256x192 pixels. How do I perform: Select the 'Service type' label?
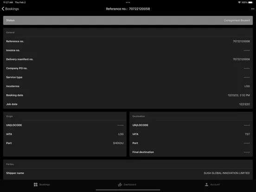pos(14,77)
